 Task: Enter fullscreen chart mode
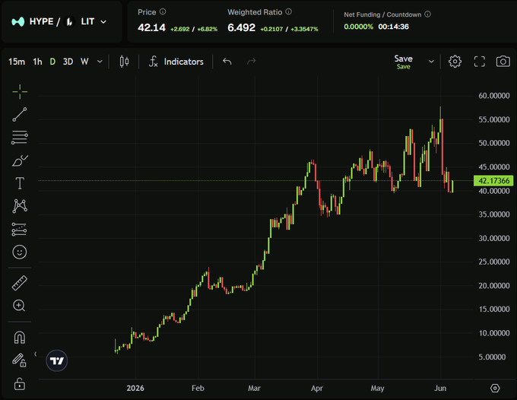480,62
